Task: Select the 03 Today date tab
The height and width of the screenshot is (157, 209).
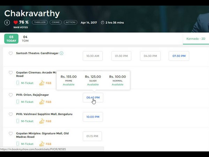Action: [11, 39]
